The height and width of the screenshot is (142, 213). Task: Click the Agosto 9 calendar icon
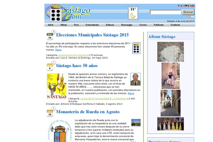(x=50, y=67)
